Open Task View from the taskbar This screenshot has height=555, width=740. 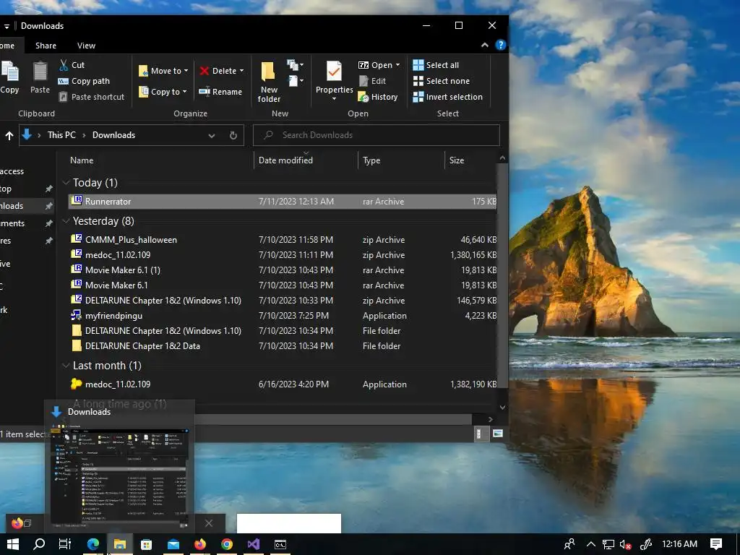tap(64, 544)
